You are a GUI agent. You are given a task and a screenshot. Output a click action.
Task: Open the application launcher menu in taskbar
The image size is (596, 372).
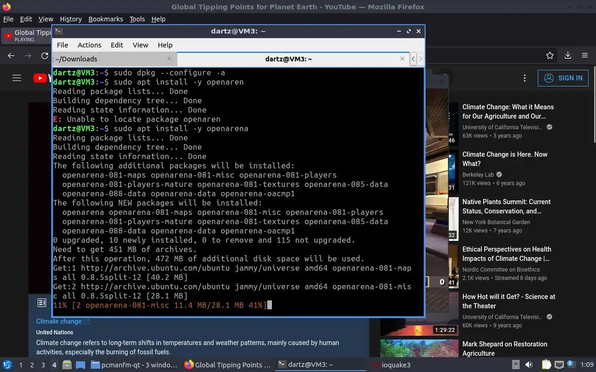[7, 365]
